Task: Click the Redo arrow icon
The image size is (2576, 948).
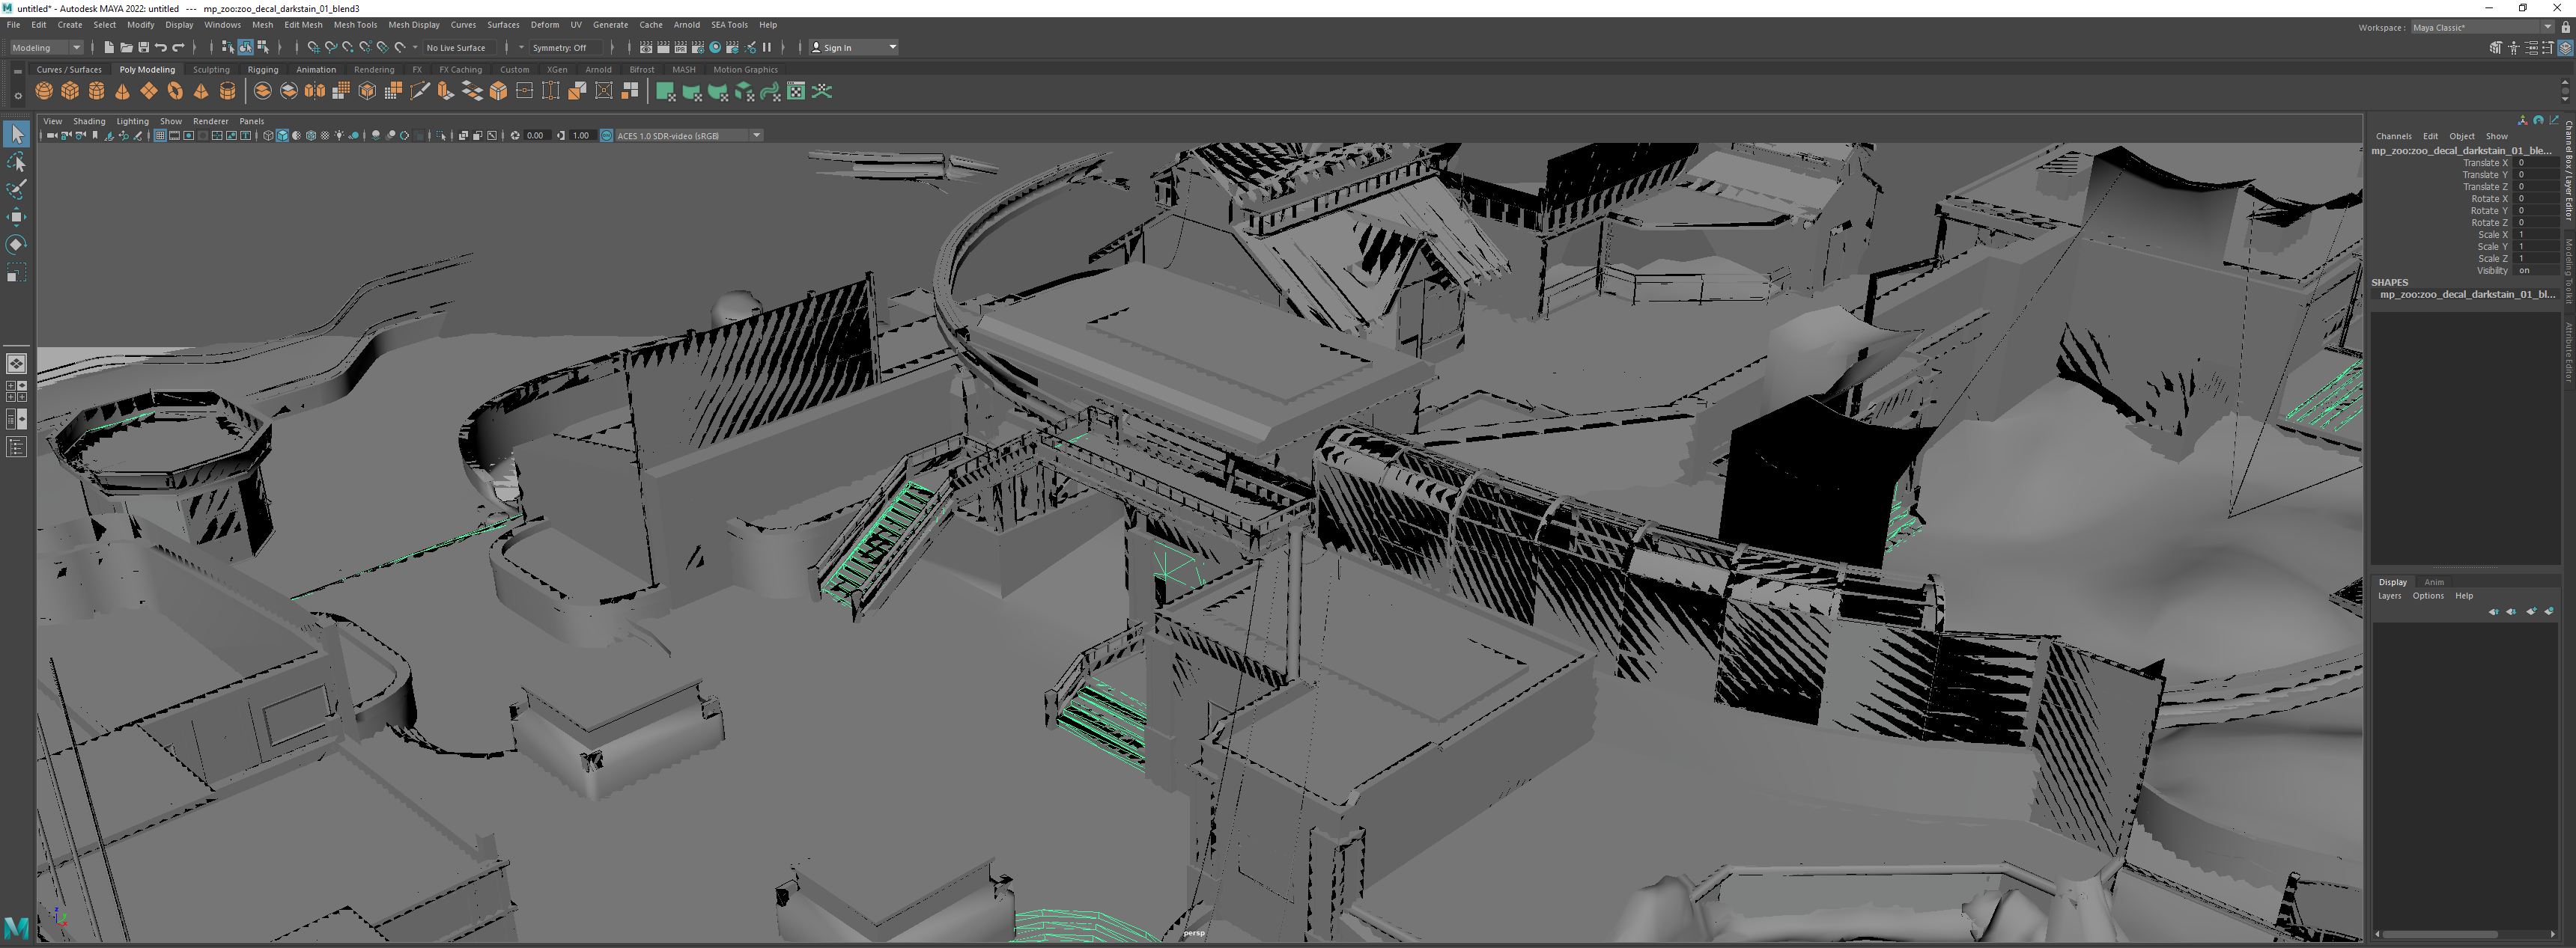Action: pyautogui.click(x=179, y=47)
